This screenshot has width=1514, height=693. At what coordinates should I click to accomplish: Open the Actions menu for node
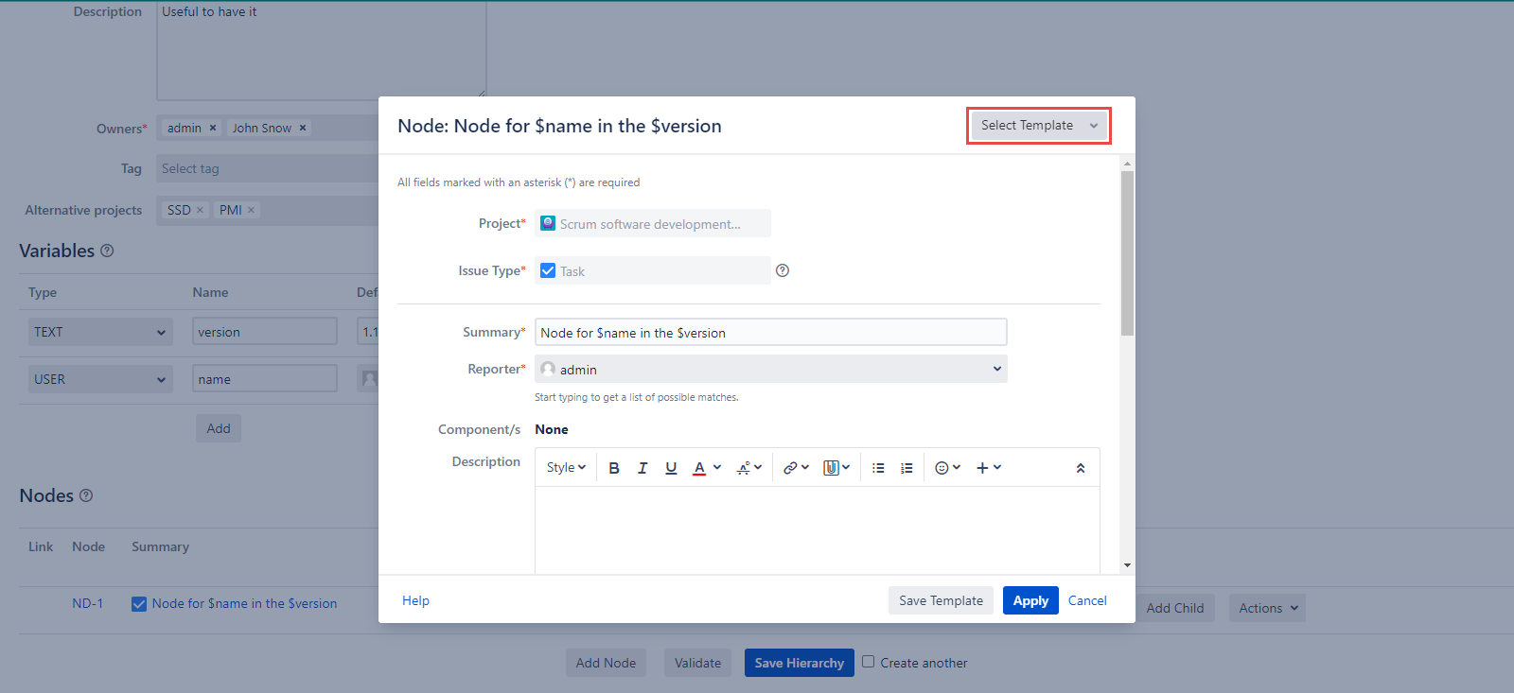click(x=1266, y=608)
